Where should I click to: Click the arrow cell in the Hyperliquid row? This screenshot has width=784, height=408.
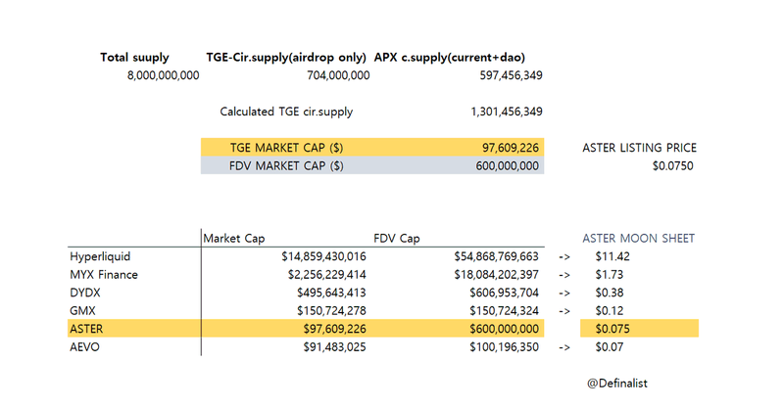pos(564,257)
